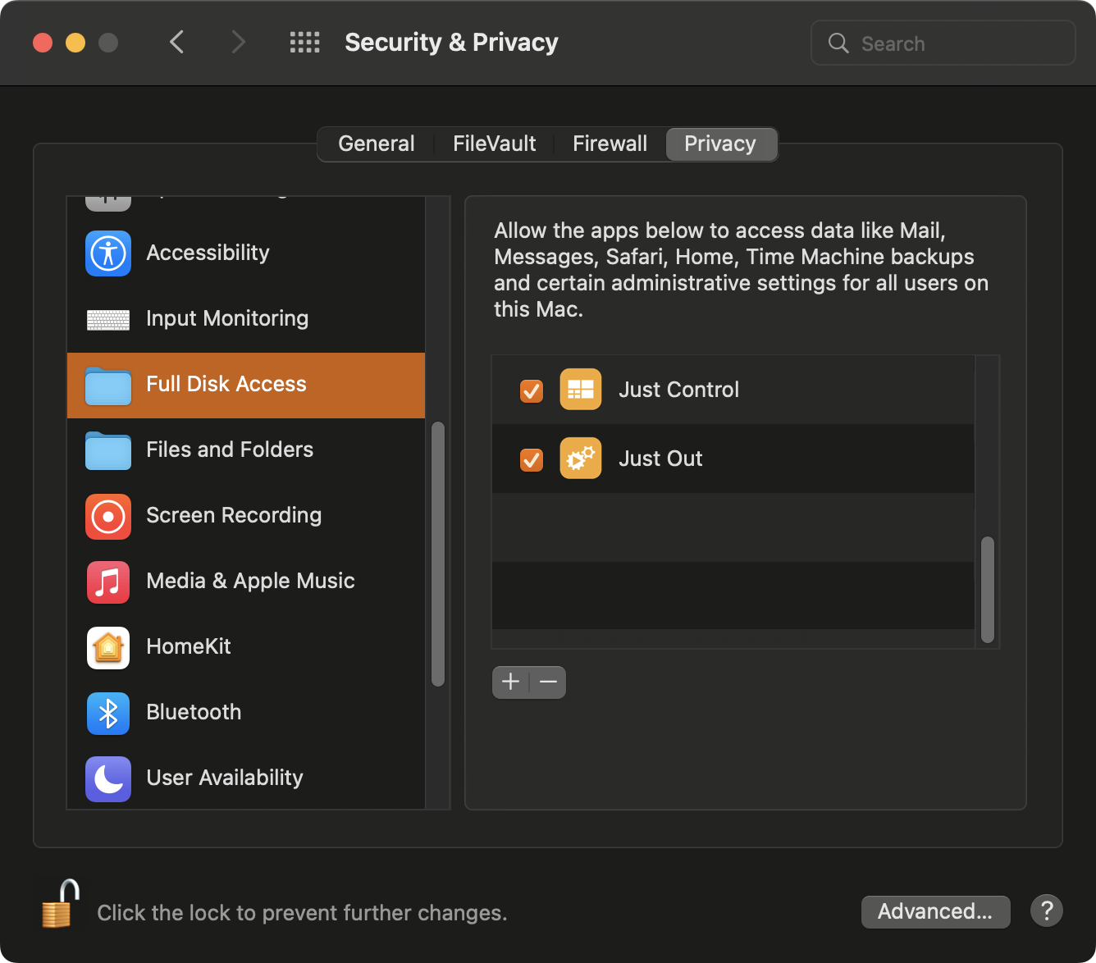Screen dimensions: 1096x963
Task: Click the Just Control app icon
Action: pyautogui.click(x=581, y=390)
